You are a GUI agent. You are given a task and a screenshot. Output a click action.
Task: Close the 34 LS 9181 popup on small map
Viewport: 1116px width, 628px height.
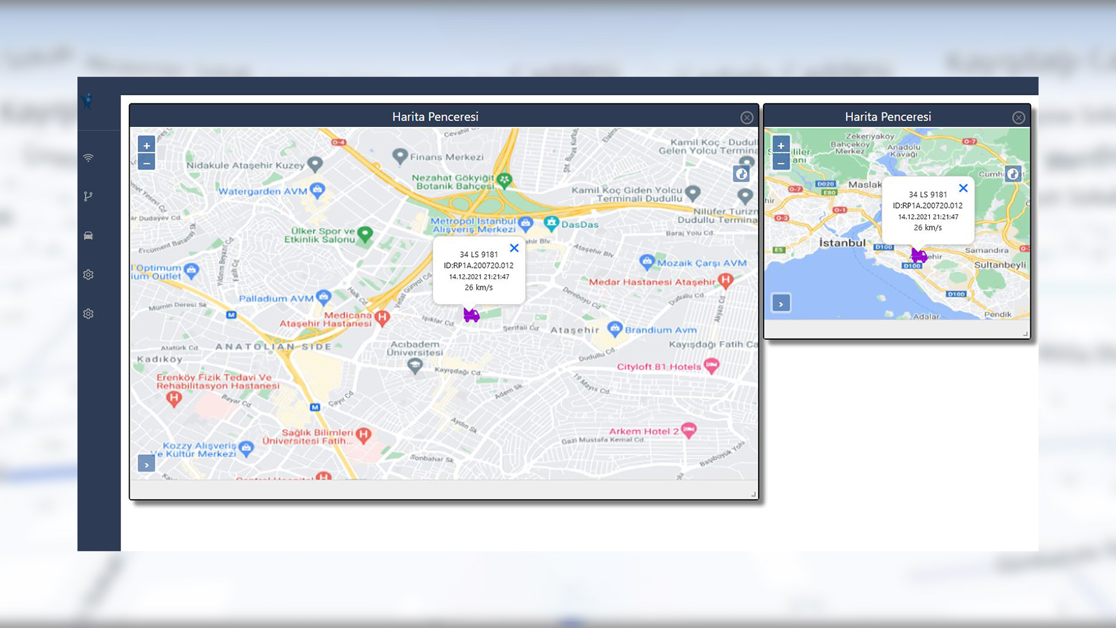(x=963, y=188)
